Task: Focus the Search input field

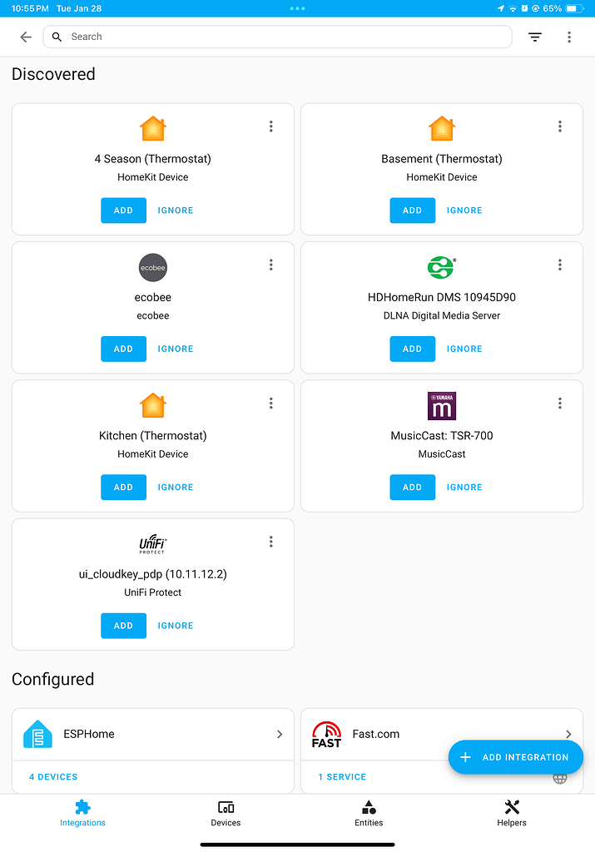Action: click(283, 37)
